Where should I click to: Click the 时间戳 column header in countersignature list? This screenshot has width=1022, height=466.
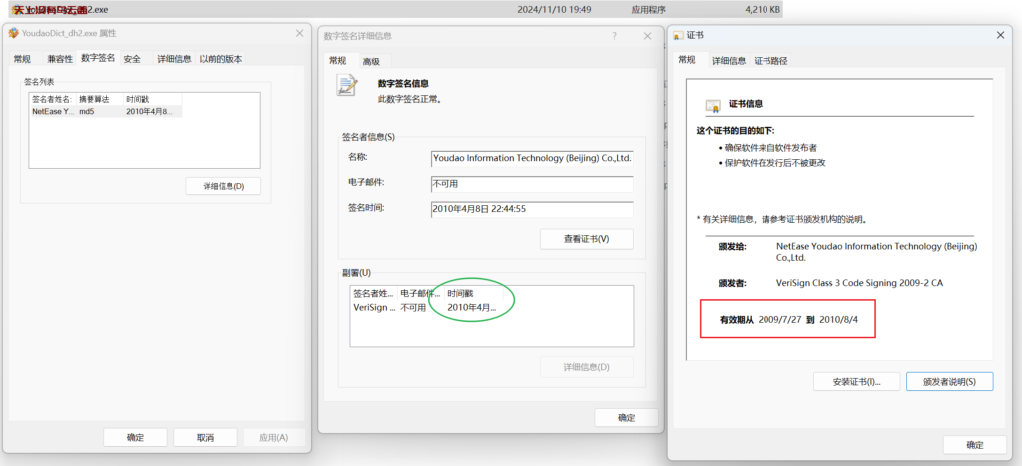[x=473, y=294]
